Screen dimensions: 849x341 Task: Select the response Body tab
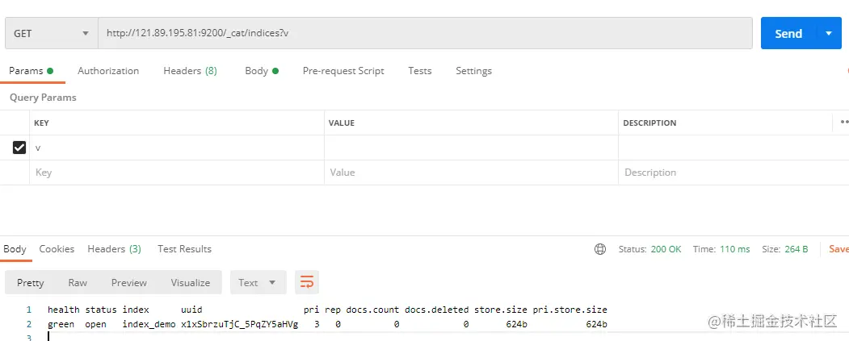[15, 249]
